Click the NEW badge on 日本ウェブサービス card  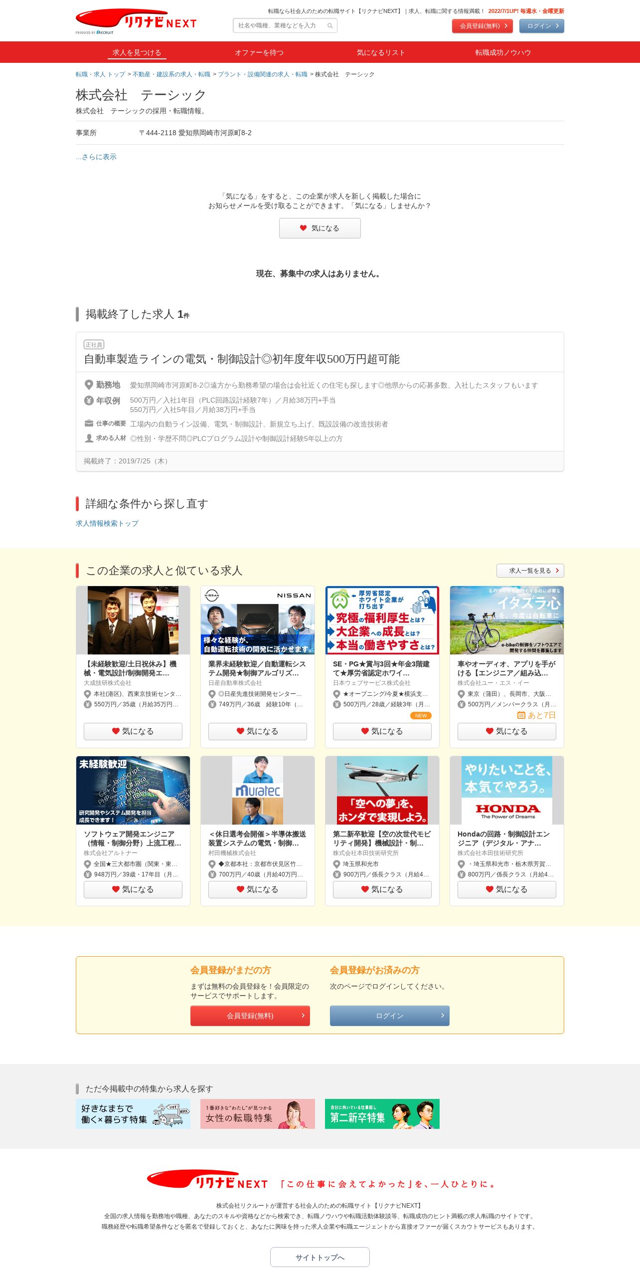(421, 715)
